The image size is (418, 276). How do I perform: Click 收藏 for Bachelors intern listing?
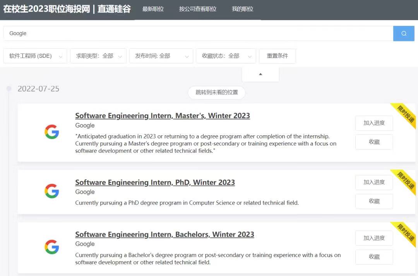[x=374, y=257]
